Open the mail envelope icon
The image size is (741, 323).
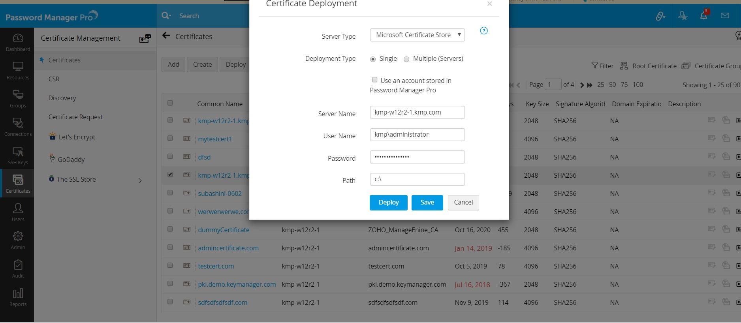[725, 16]
